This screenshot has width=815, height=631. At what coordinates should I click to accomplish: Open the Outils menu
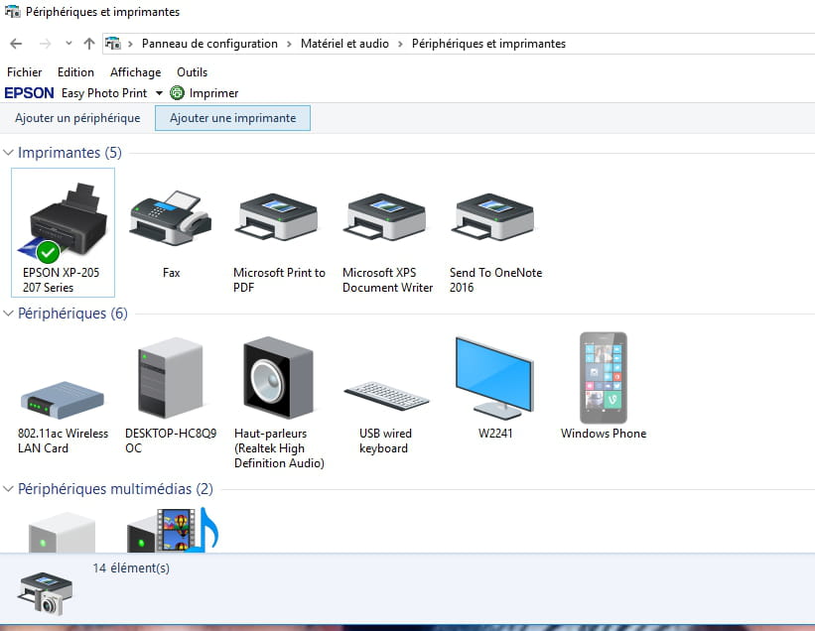192,72
